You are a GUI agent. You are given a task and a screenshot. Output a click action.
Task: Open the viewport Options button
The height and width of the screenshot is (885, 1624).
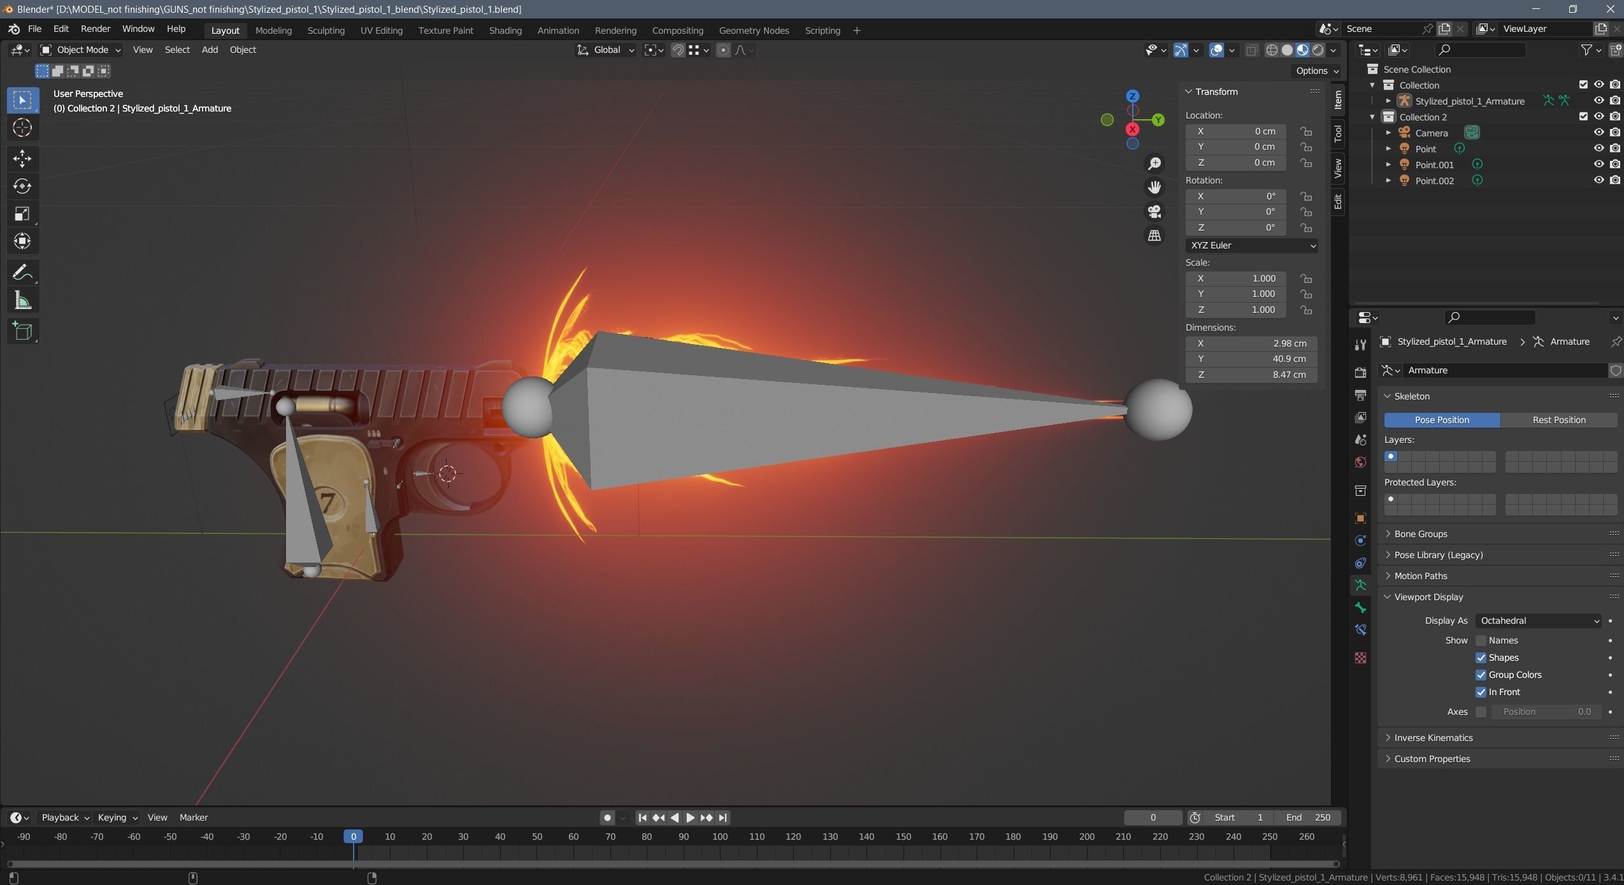point(1317,71)
